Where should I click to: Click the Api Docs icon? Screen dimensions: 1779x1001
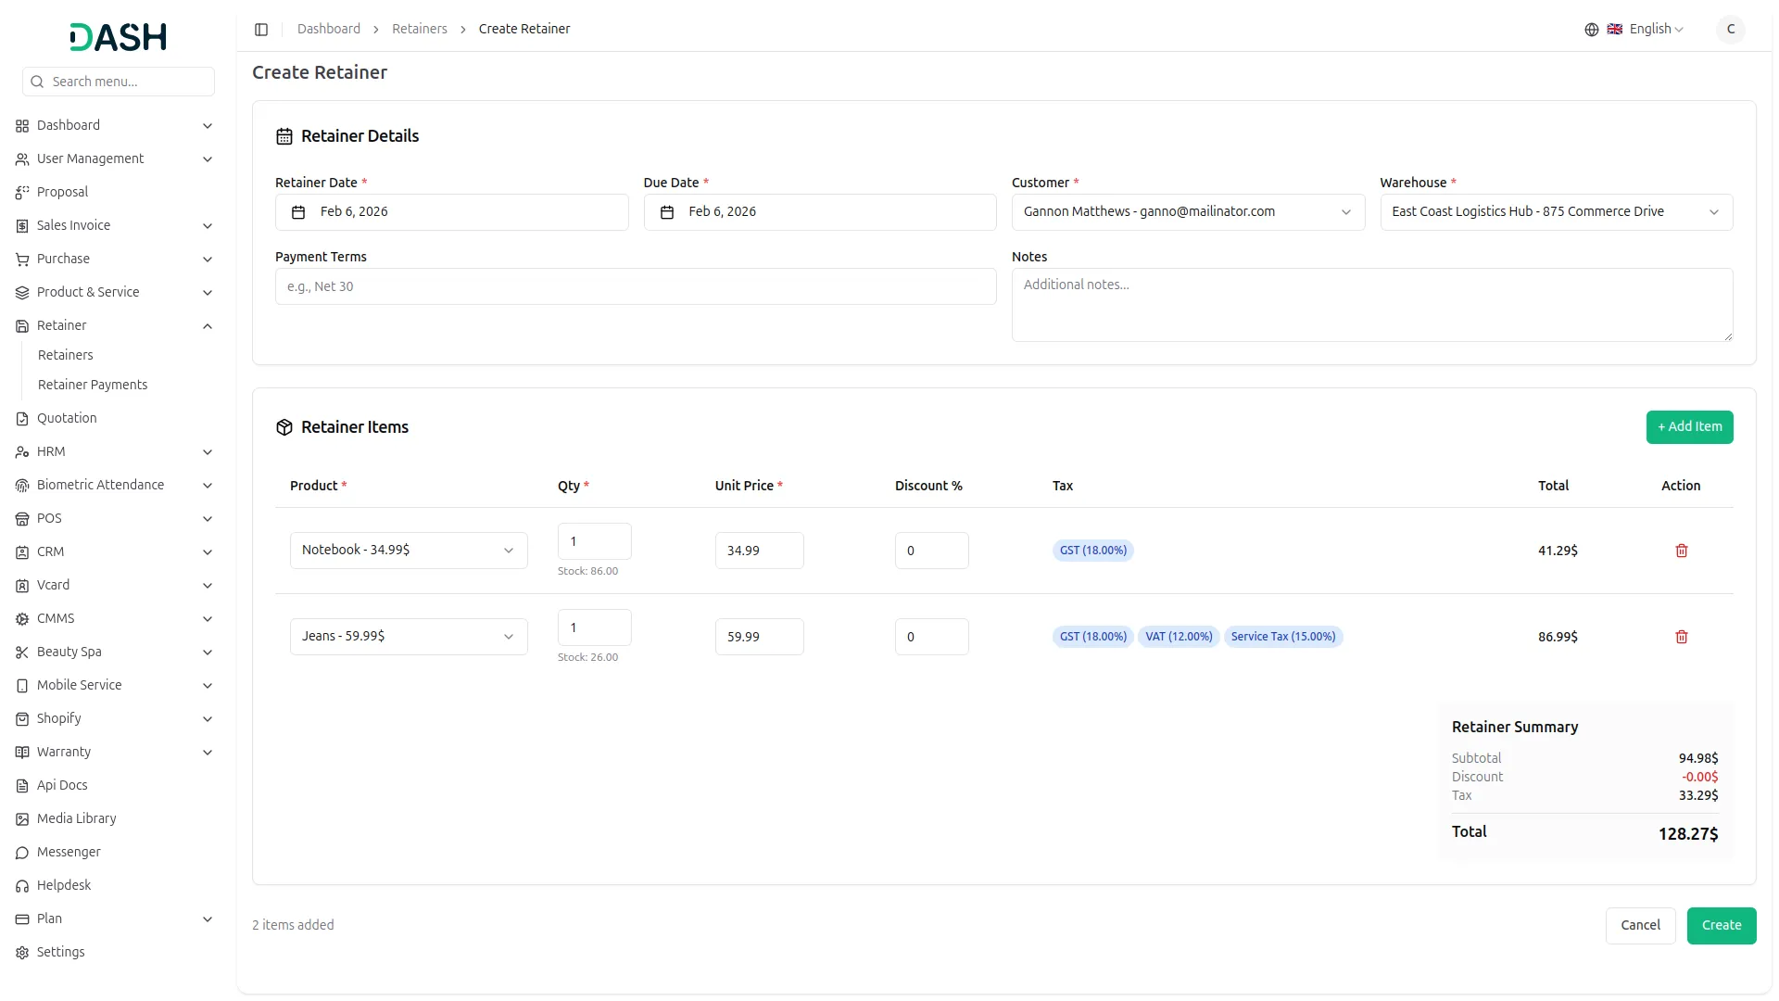(x=22, y=785)
